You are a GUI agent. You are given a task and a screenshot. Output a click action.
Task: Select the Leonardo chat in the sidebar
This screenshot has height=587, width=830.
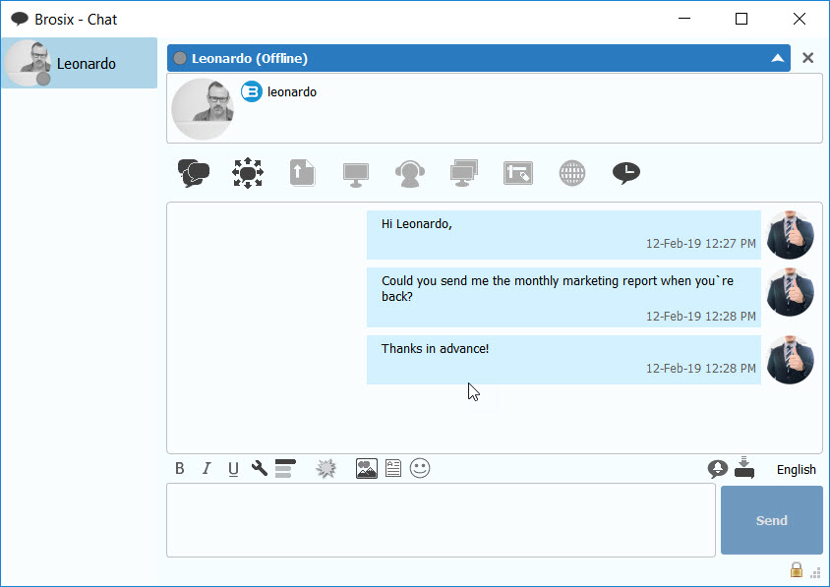(80, 63)
